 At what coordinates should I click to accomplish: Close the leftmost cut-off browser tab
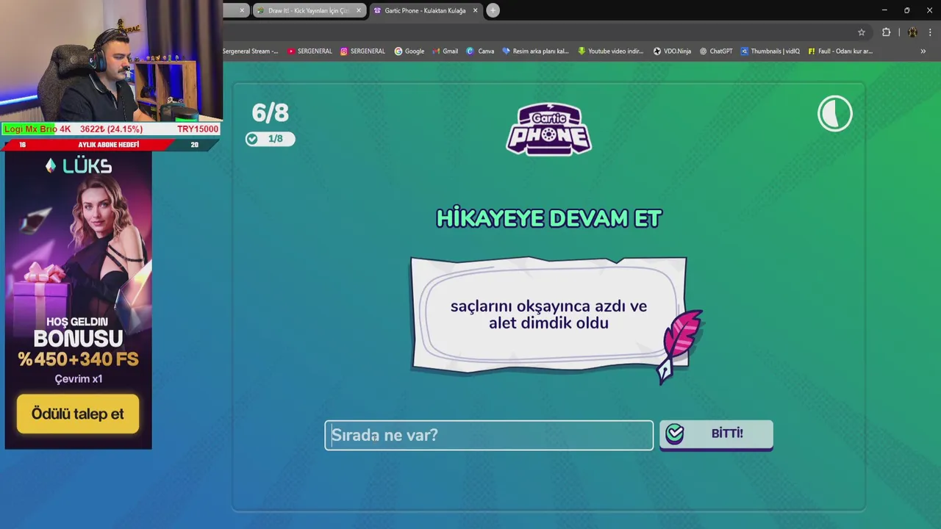(x=242, y=10)
